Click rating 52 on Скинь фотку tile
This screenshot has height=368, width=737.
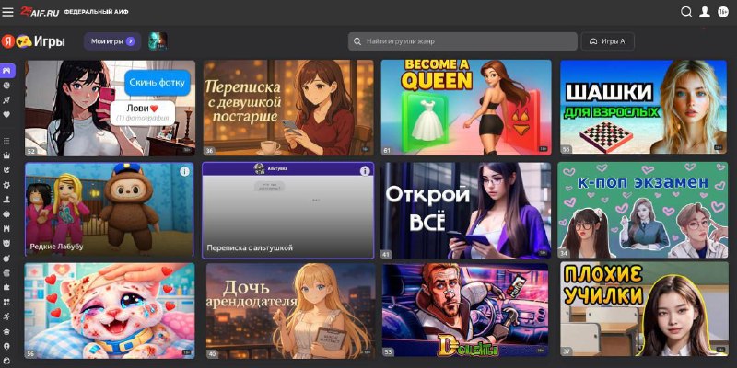click(31, 151)
